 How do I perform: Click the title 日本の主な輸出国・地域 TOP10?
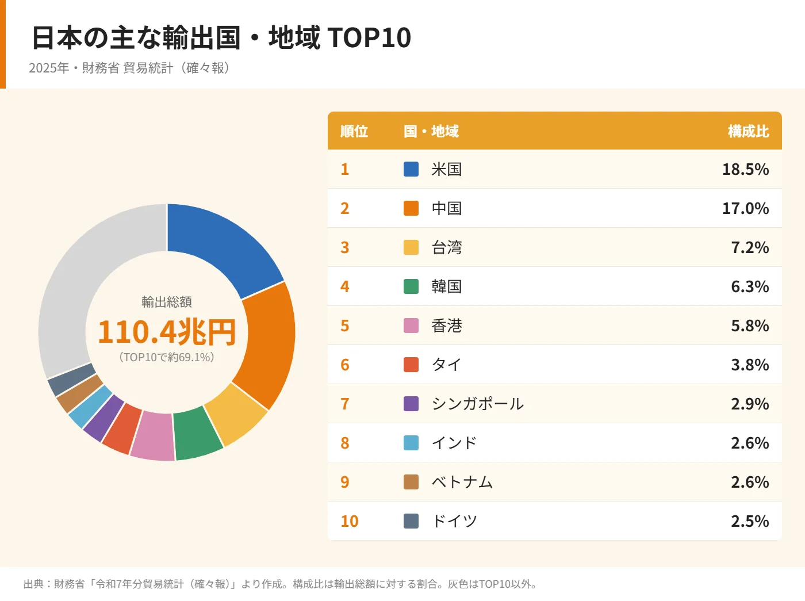click(221, 37)
